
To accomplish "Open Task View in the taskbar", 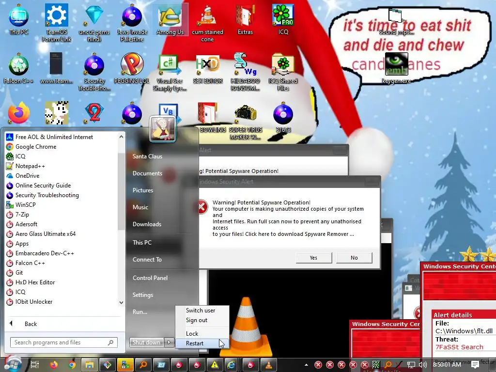I will 35,365.
